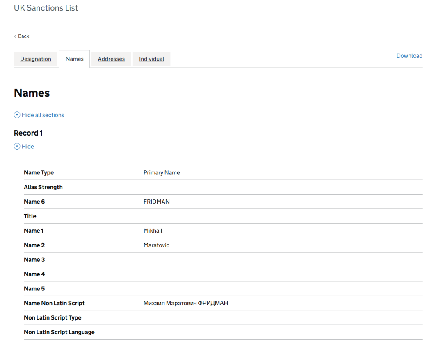The image size is (443, 349).
Task: Click the Primary Name value
Action: click(162, 173)
